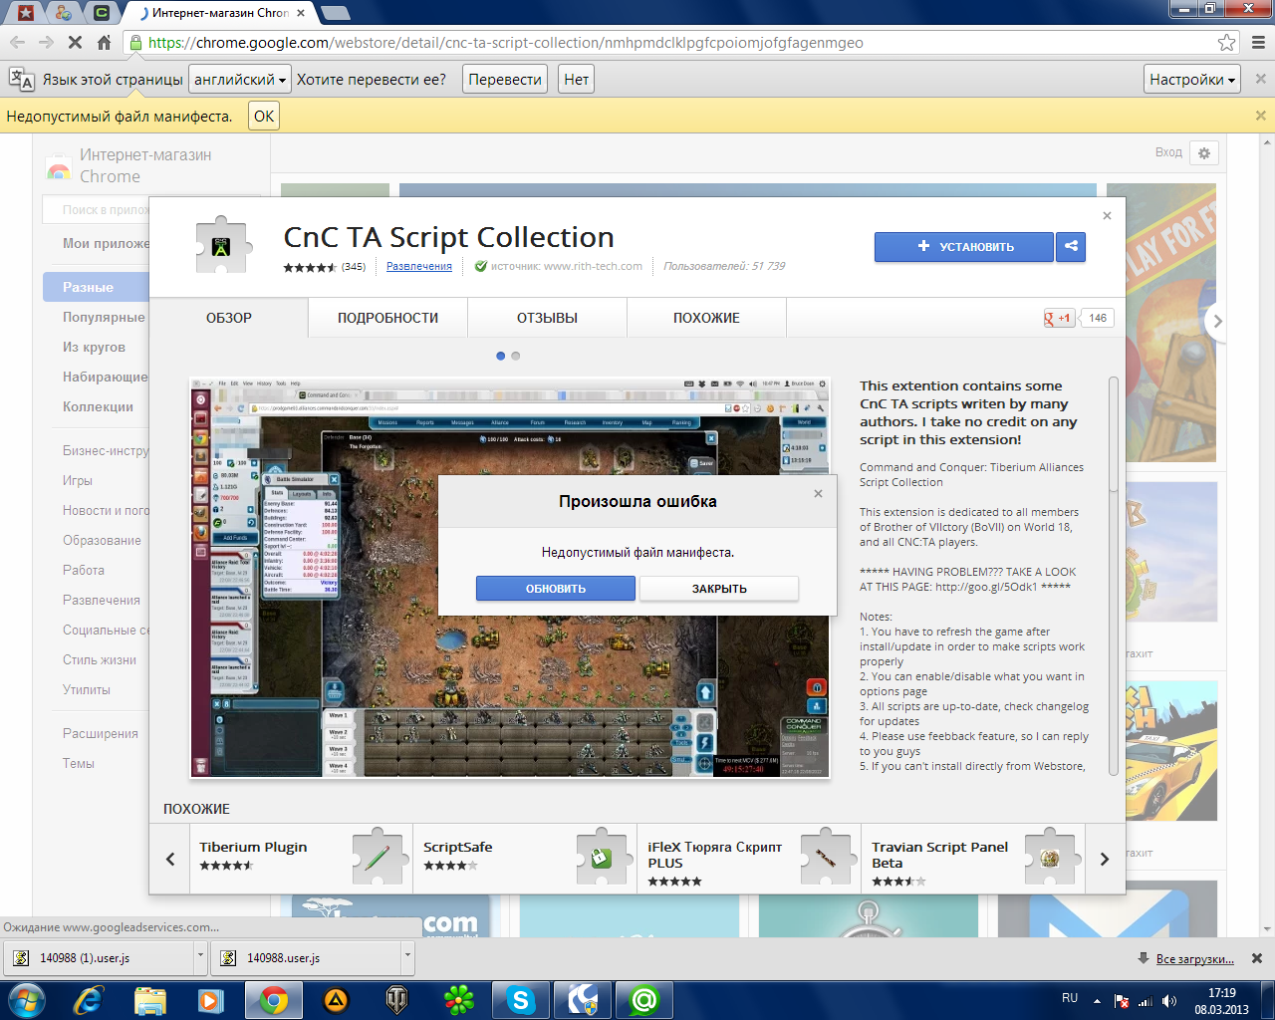The width and height of the screenshot is (1275, 1020).
Task: Click the Google +1 button
Action: tap(1058, 318)
